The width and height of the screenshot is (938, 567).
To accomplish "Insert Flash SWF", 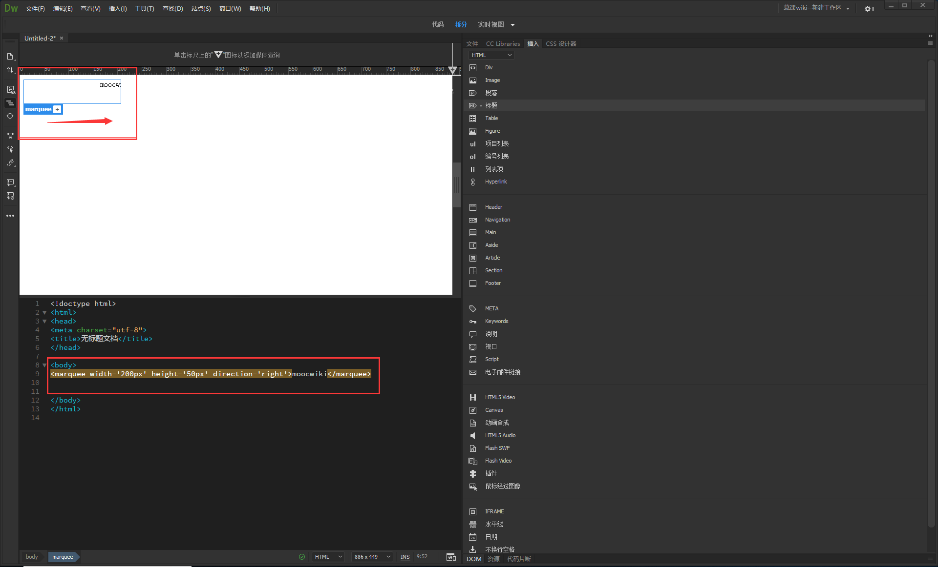I will pos(497,448).
